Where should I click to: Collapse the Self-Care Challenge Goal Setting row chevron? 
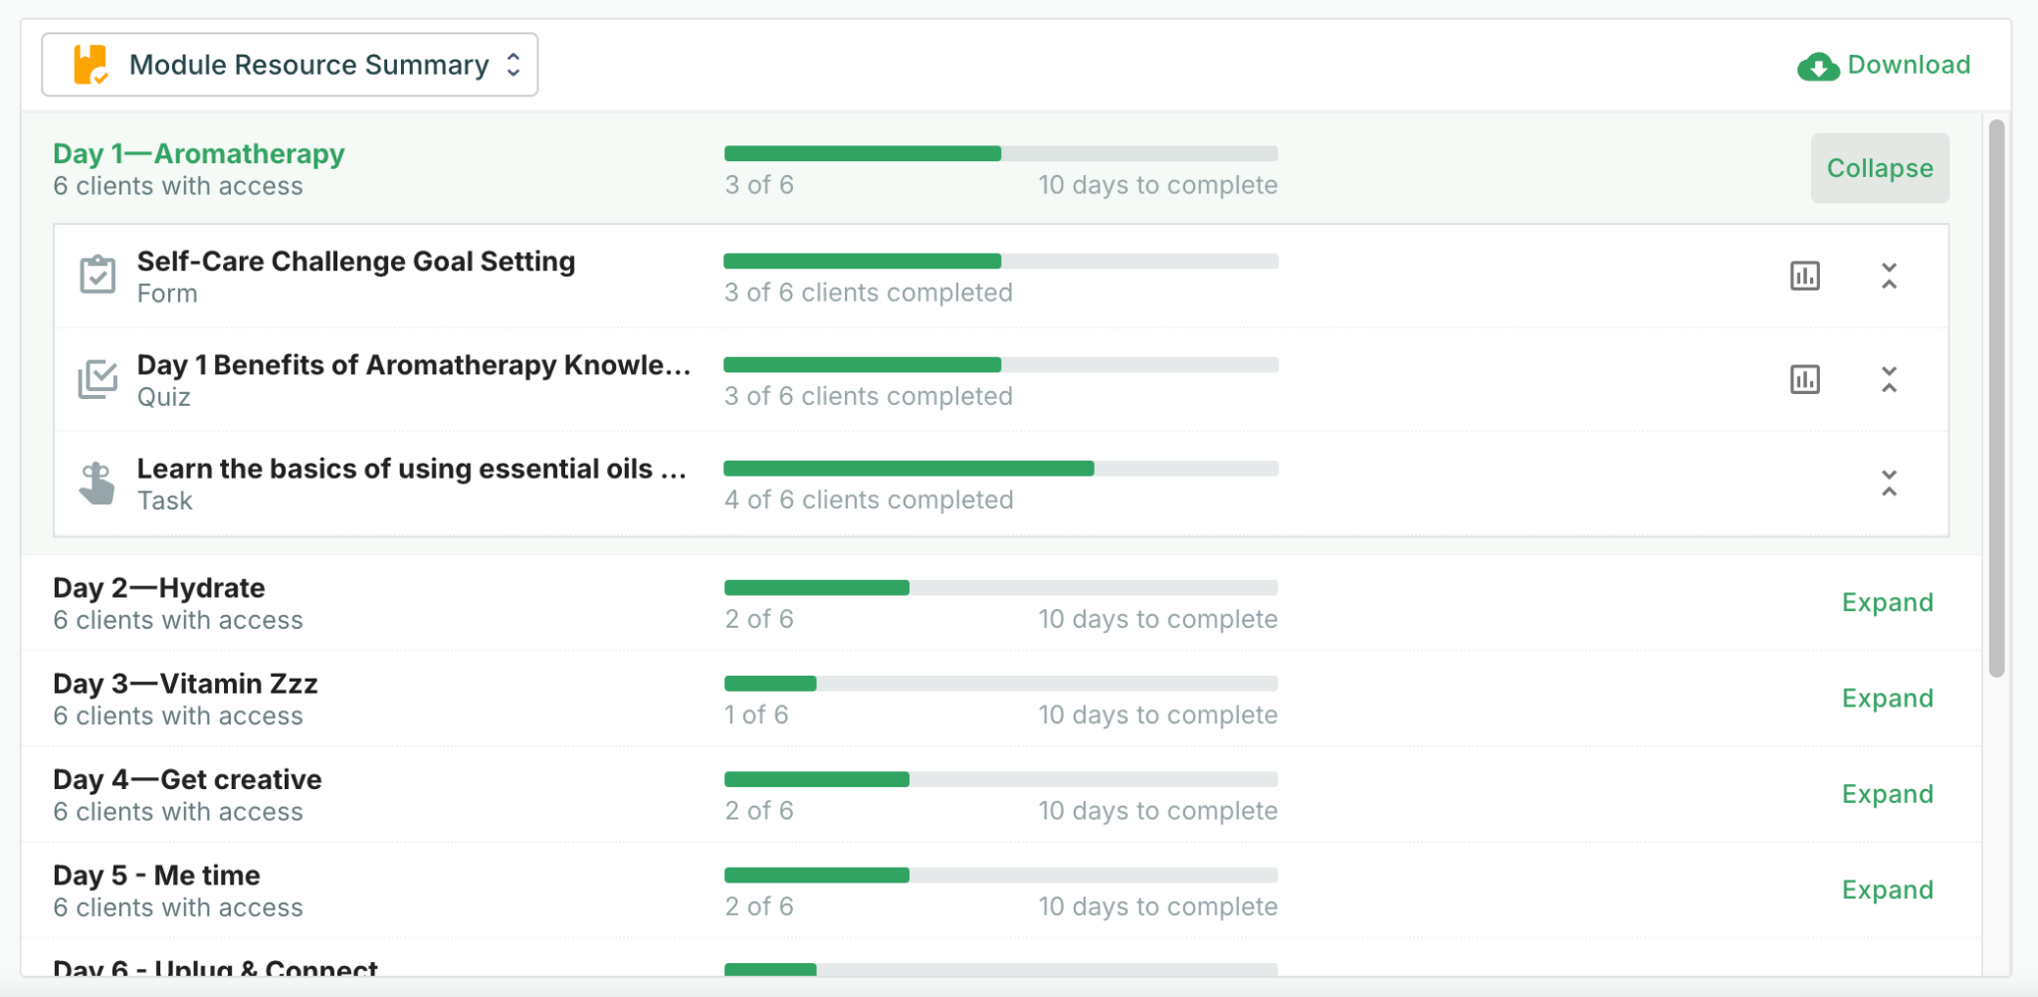tap(1889, 276)
